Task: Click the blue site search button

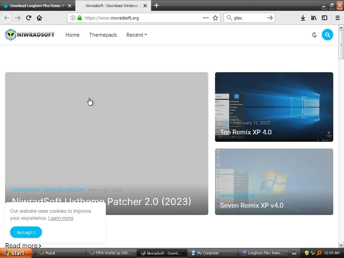Action: [327, 35]
